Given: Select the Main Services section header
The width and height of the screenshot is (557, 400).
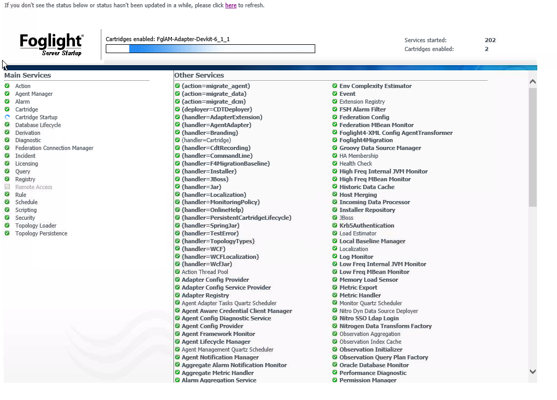Looking at the screenshot, I should tap(28, 76).
